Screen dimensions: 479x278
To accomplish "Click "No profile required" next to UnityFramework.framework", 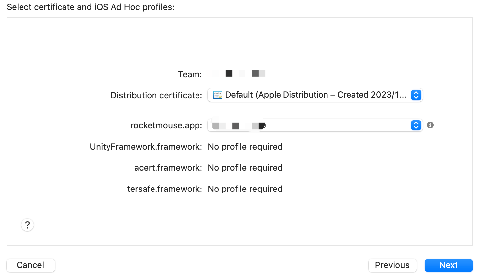I will pos(245,147).
